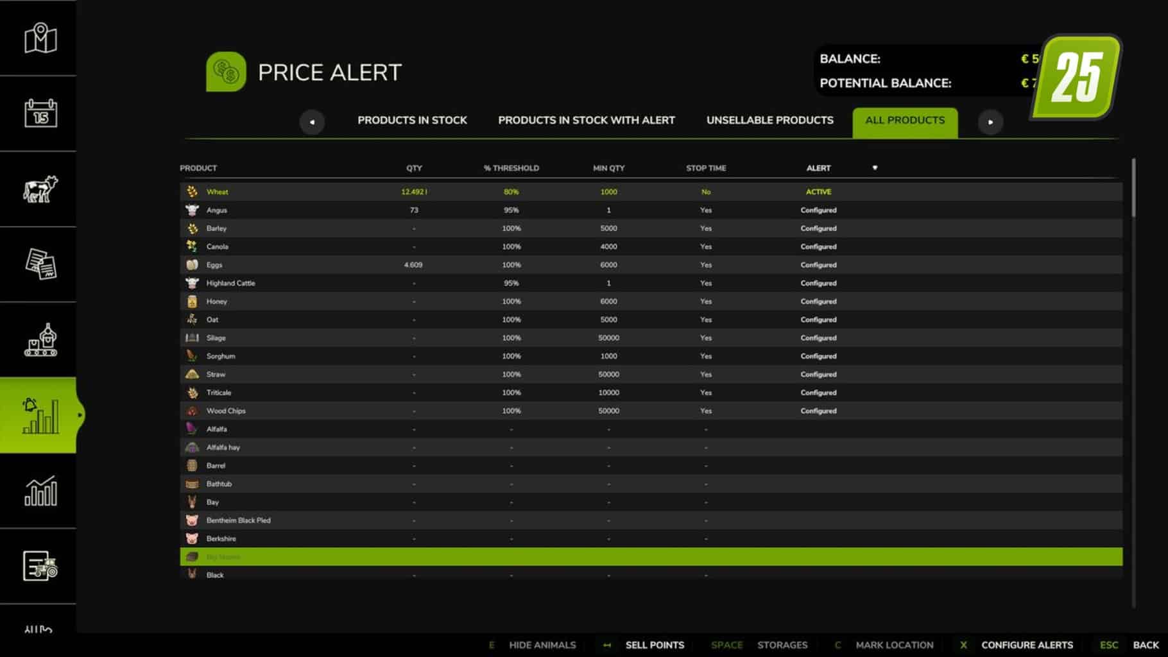Select the Bentheim Black Pied row
1168x657 pixels.
[x=651, y=520]
